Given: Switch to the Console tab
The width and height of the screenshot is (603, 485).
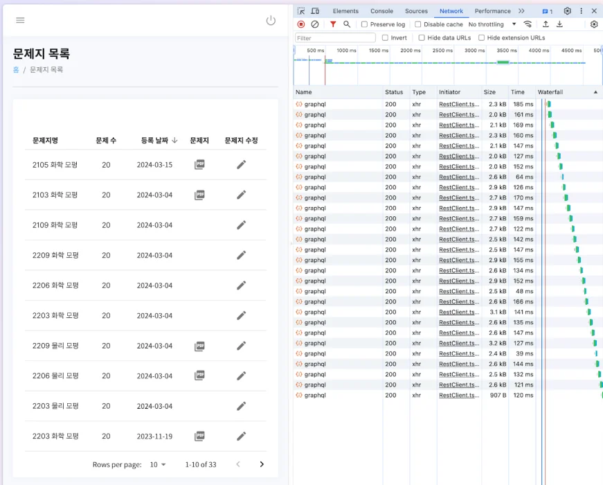Looking at the screenshot, I should click(x=381, y=11).
